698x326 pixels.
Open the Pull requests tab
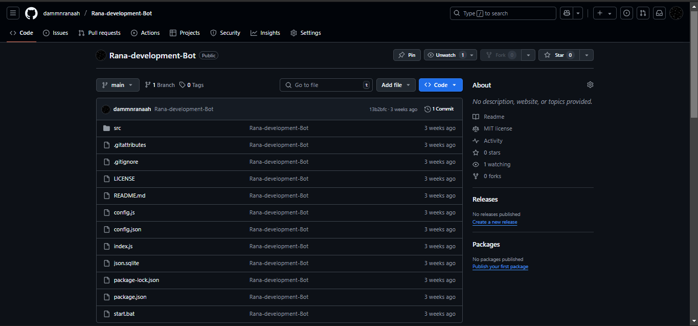pyautogui.click(x=99, y=33)
